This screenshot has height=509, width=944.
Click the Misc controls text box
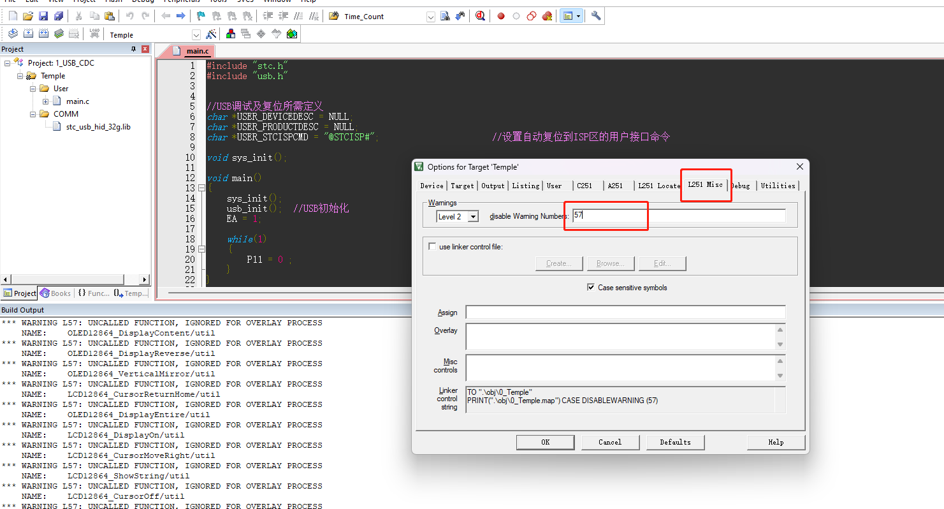click(625, 368)
